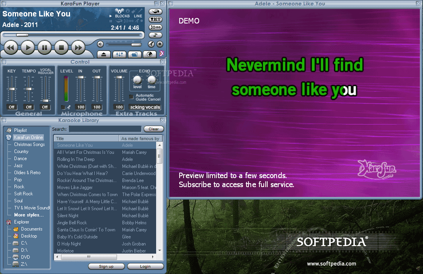Toggle the TXT lyrics button
The image size is (423, 274).
(x=155, y=20)
